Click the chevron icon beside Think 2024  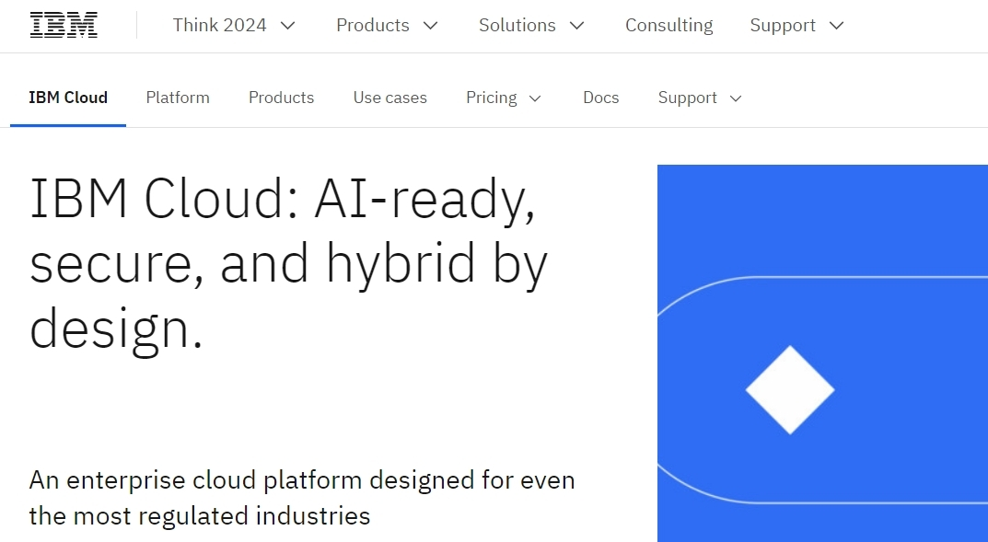coord(286,26)
